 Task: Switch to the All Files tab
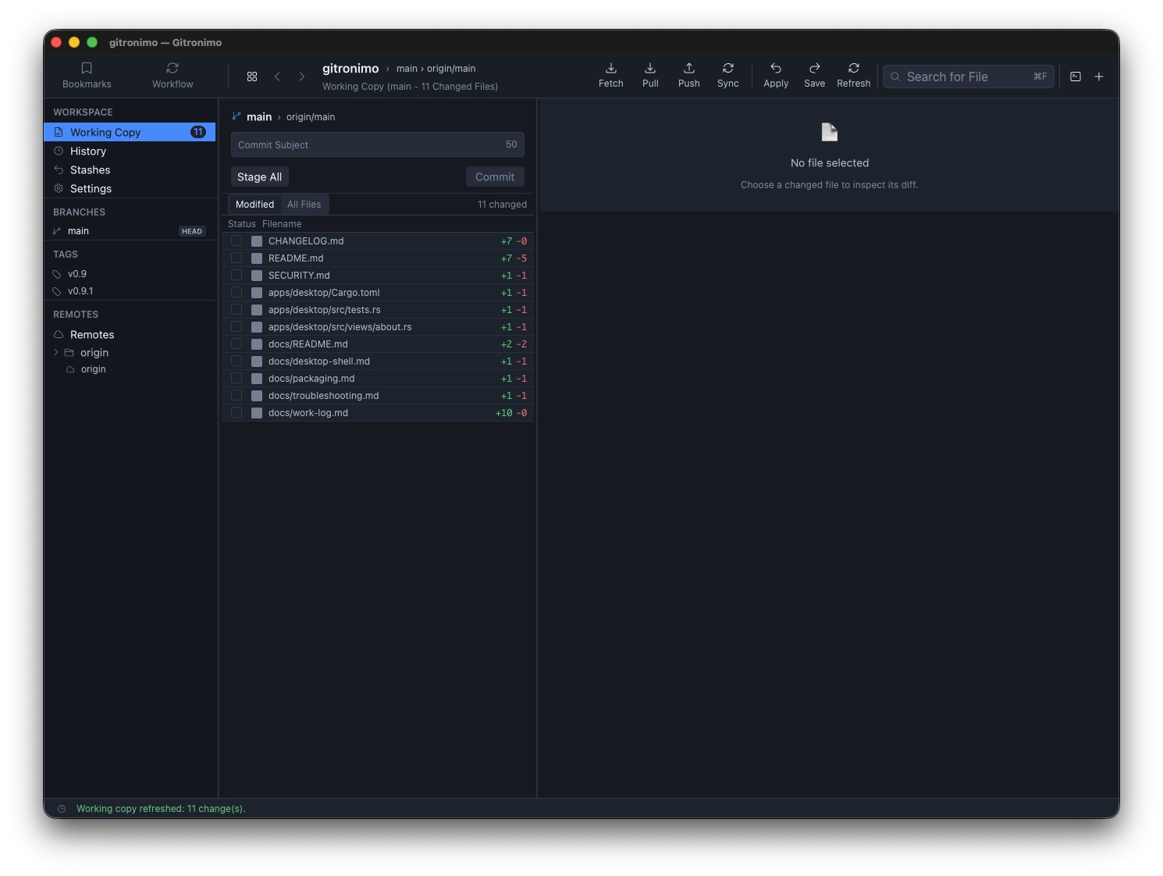click(304, 205)
